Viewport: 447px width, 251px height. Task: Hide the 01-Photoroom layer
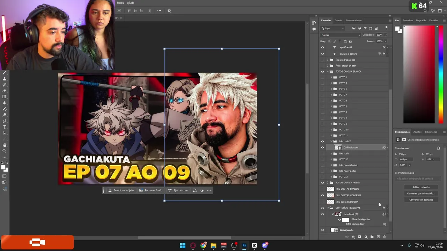322,147
